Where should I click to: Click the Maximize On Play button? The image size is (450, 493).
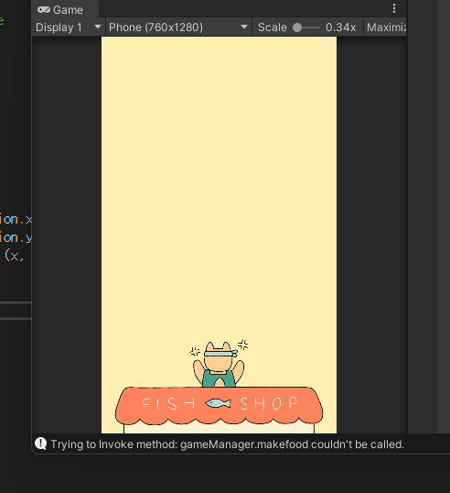coord(386,27)
